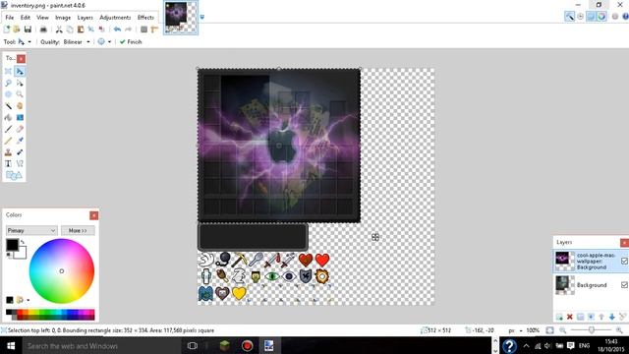Click inside the color wheel
This screenshot has height=354, width=629.
coord(61,271)
